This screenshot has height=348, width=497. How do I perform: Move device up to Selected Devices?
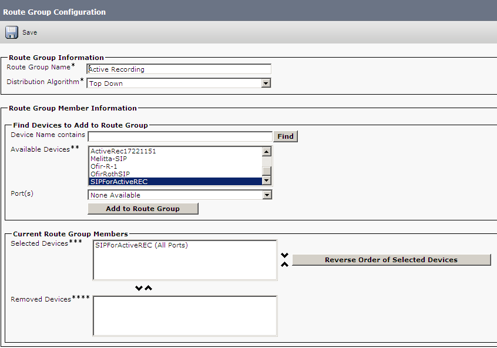[x=149, y=288]
